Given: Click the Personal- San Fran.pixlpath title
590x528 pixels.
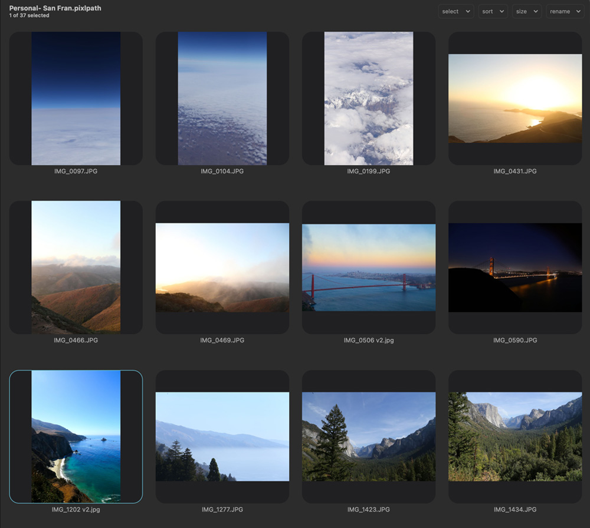Looking at the screenshot, I should pos(55,8).
